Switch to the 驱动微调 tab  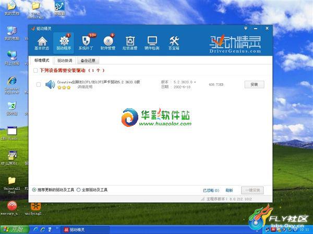point(65,60)
